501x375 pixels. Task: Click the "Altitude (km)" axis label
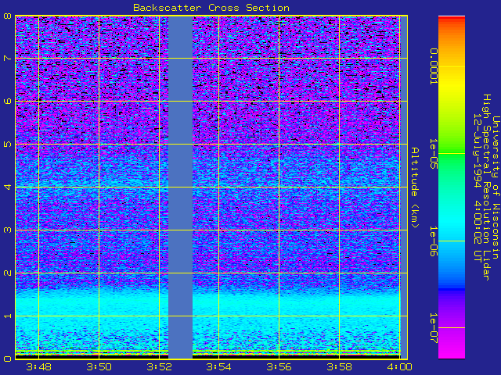(x=415, y=187)
